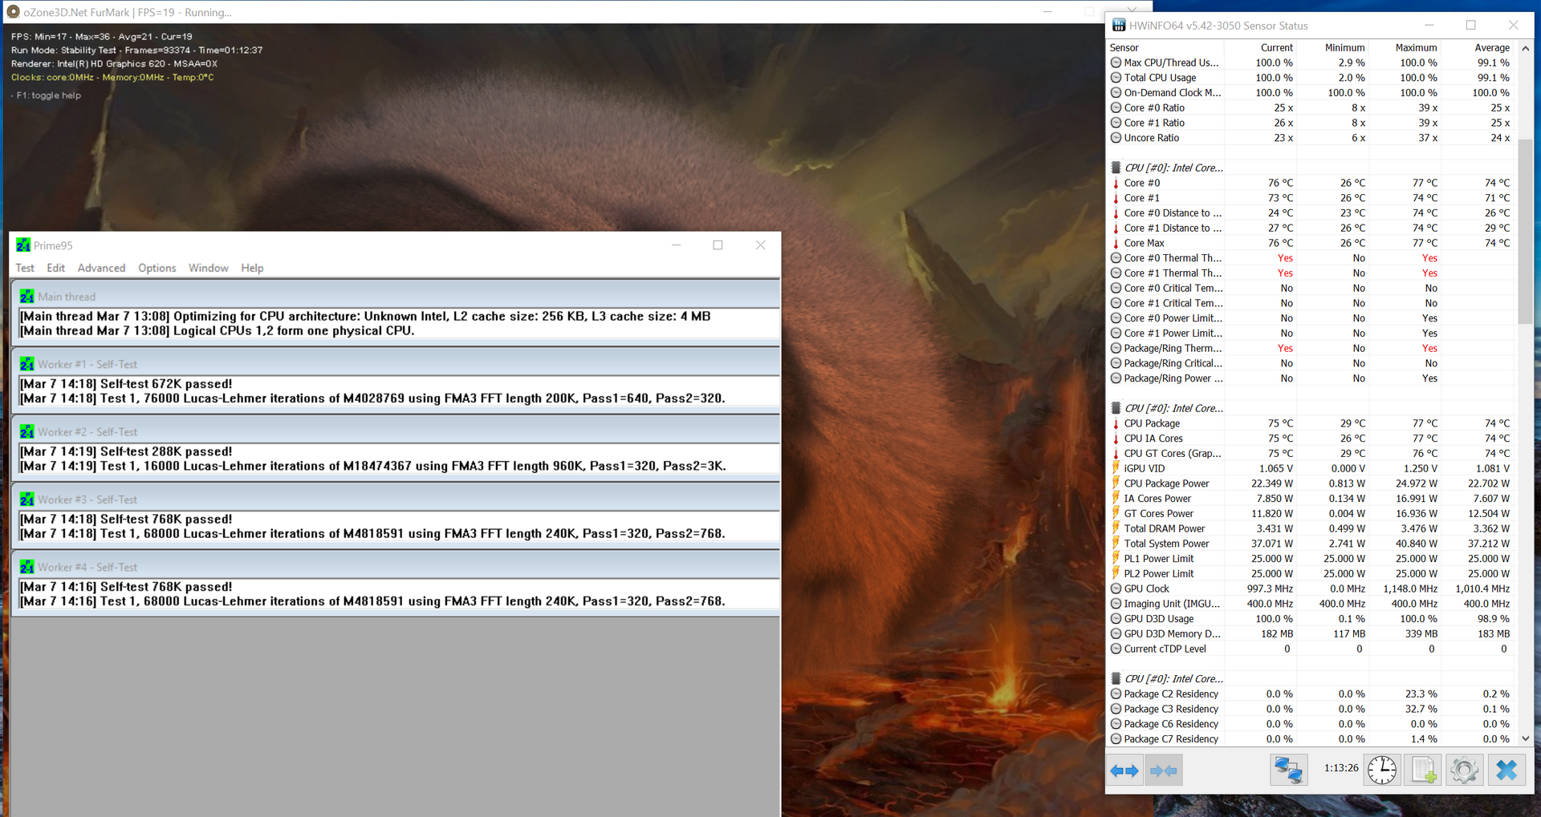Select Current cTDP Level row label

pos(1165,649)
